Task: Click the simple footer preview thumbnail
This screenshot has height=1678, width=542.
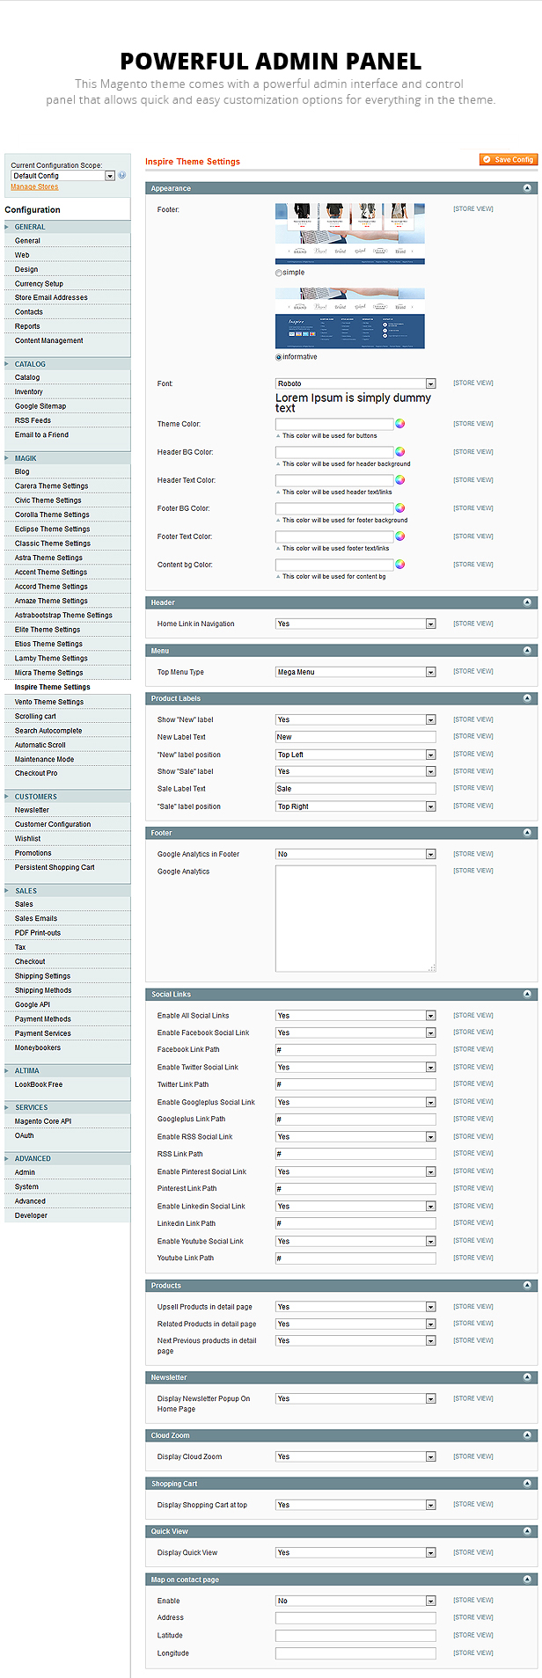Action: (x=350, y=234)
